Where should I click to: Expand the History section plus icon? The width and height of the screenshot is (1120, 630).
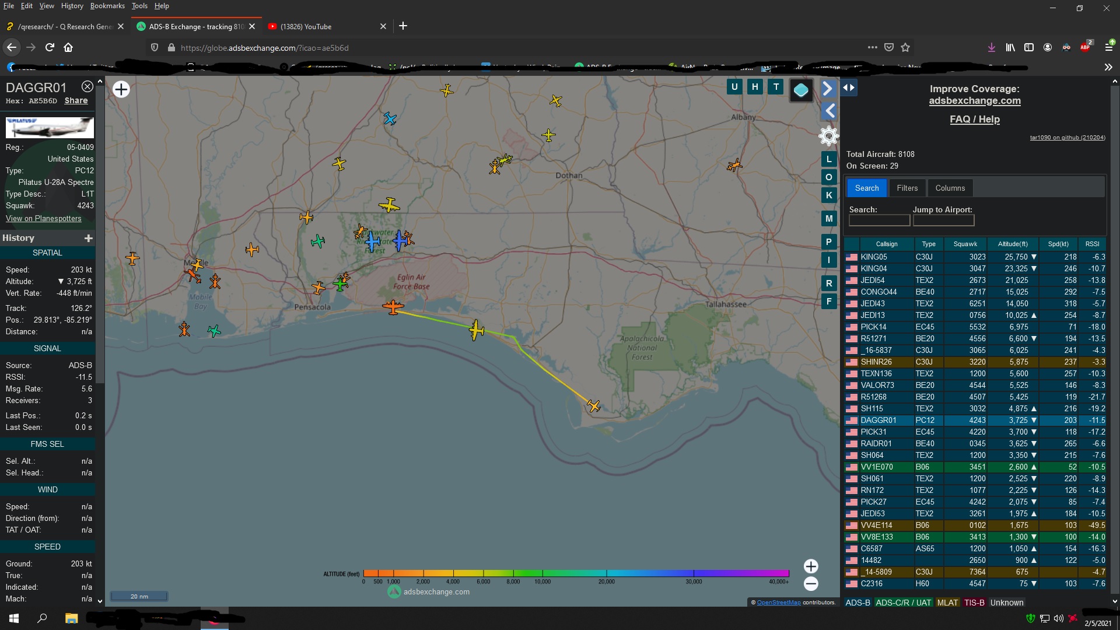[88, 238]
